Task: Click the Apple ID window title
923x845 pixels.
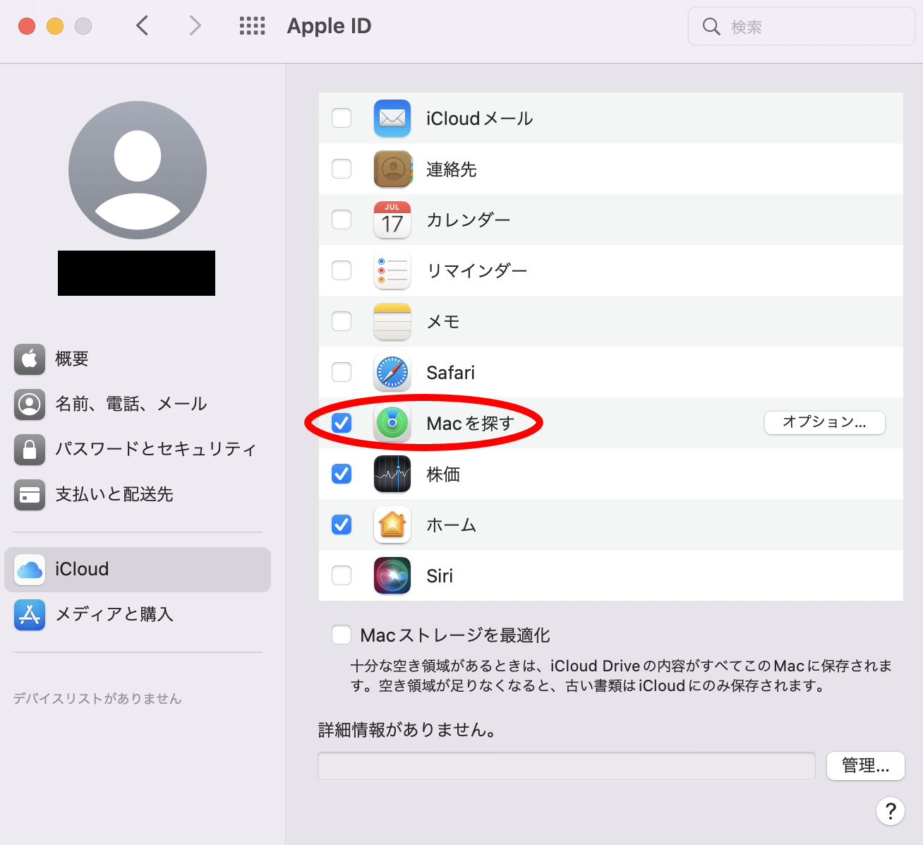Action: (329, 26)
